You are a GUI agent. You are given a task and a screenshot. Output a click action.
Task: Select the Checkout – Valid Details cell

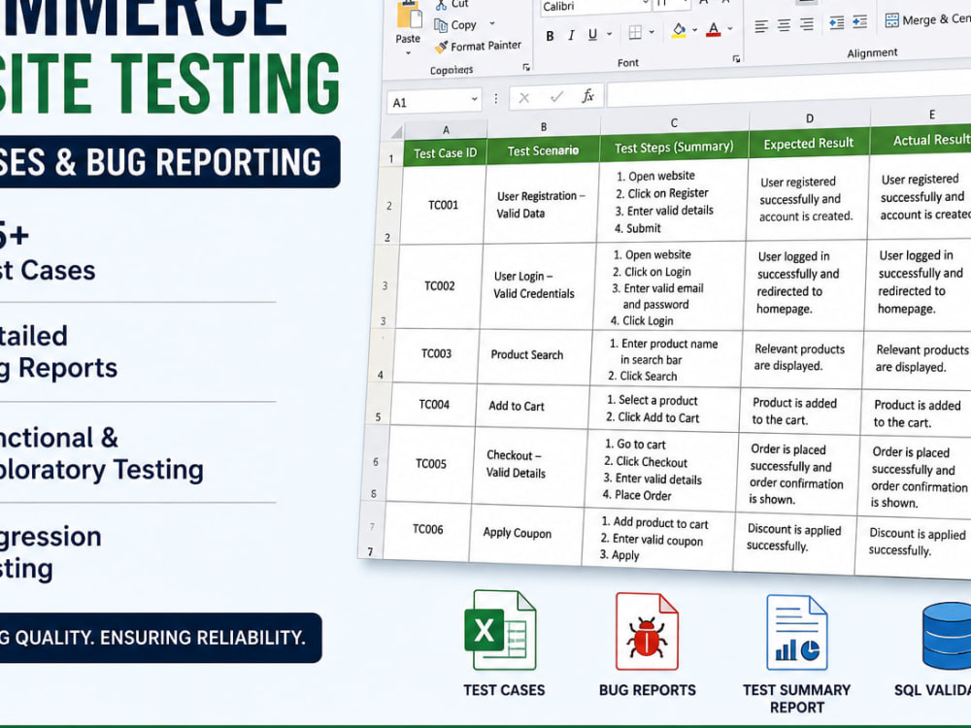528,464
